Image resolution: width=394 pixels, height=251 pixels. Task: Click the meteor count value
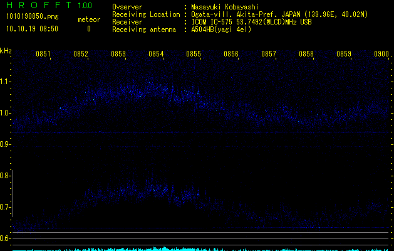[x=89, y=29]
